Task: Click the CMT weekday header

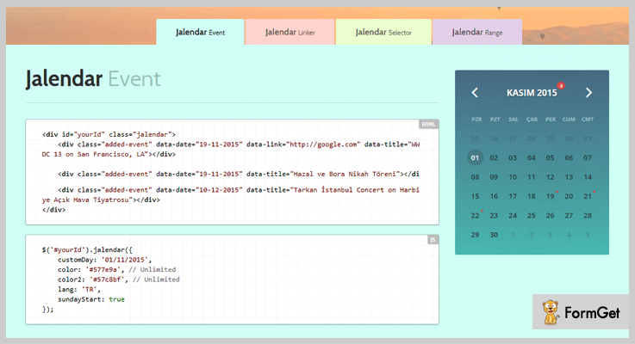Action: pos(588,120)
